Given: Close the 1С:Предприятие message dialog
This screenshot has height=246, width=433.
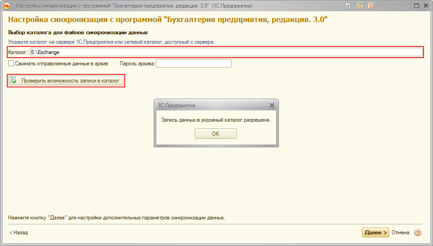Looking at the screenshot, I should (x=272, y=105).
